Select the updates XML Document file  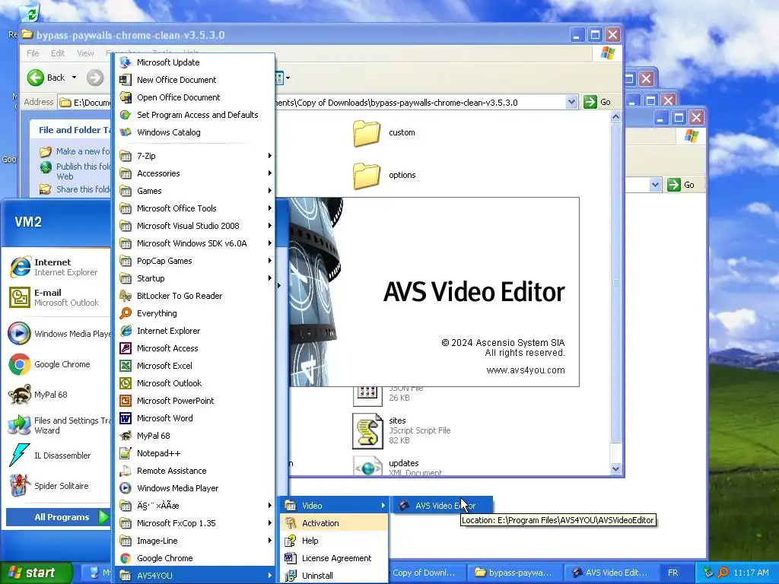pos(397,467)
